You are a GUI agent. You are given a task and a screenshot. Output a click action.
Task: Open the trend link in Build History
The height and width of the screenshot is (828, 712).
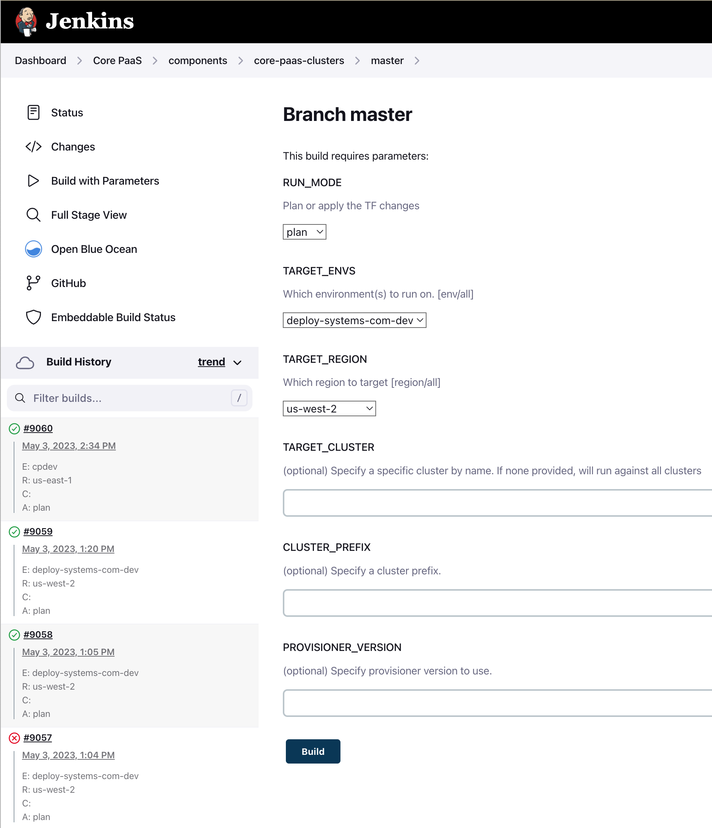(211, 362)
